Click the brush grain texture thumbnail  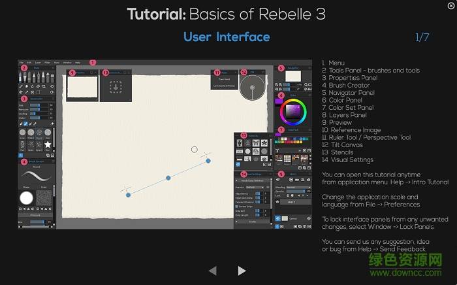point(44,198)
